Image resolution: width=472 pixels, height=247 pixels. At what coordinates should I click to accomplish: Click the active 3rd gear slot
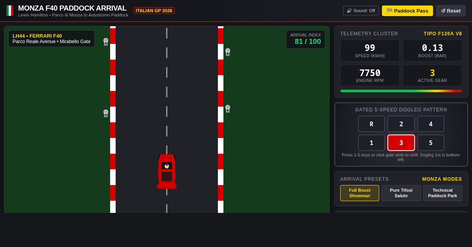(x=401, y=143)
